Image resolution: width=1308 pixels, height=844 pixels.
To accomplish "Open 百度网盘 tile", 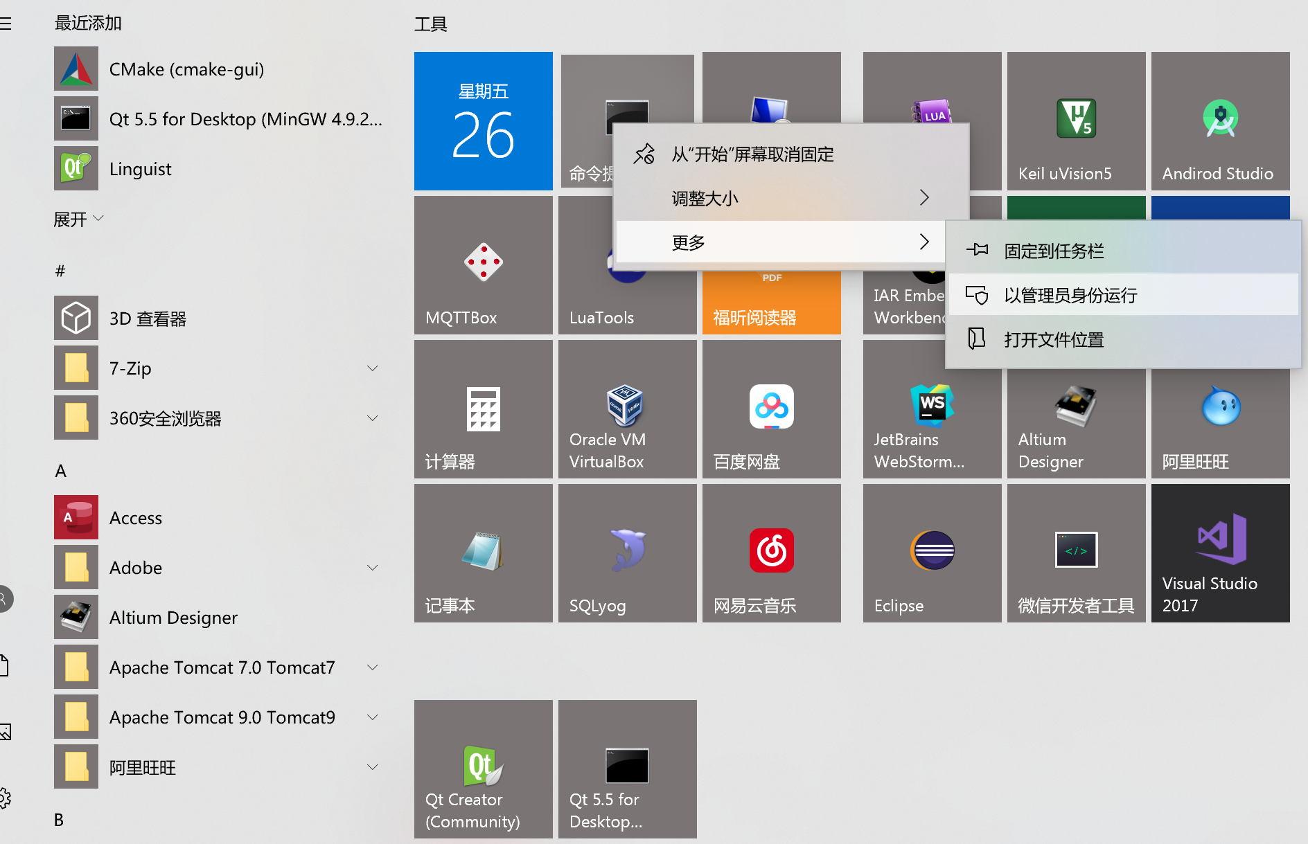I will click(x=772, y=409).
